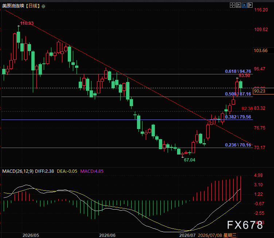Click the 110.93 high price marker
274x238 pixels.
pos(27,23)
